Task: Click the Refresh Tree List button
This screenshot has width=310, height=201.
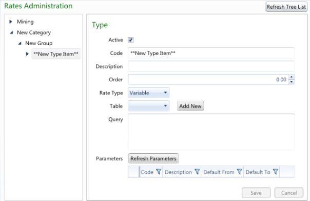Action: click(x=286, y=7)
